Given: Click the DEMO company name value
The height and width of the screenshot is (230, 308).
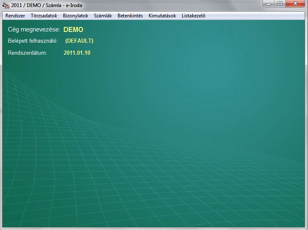Looking at the screenshot, I should (73, 30).
